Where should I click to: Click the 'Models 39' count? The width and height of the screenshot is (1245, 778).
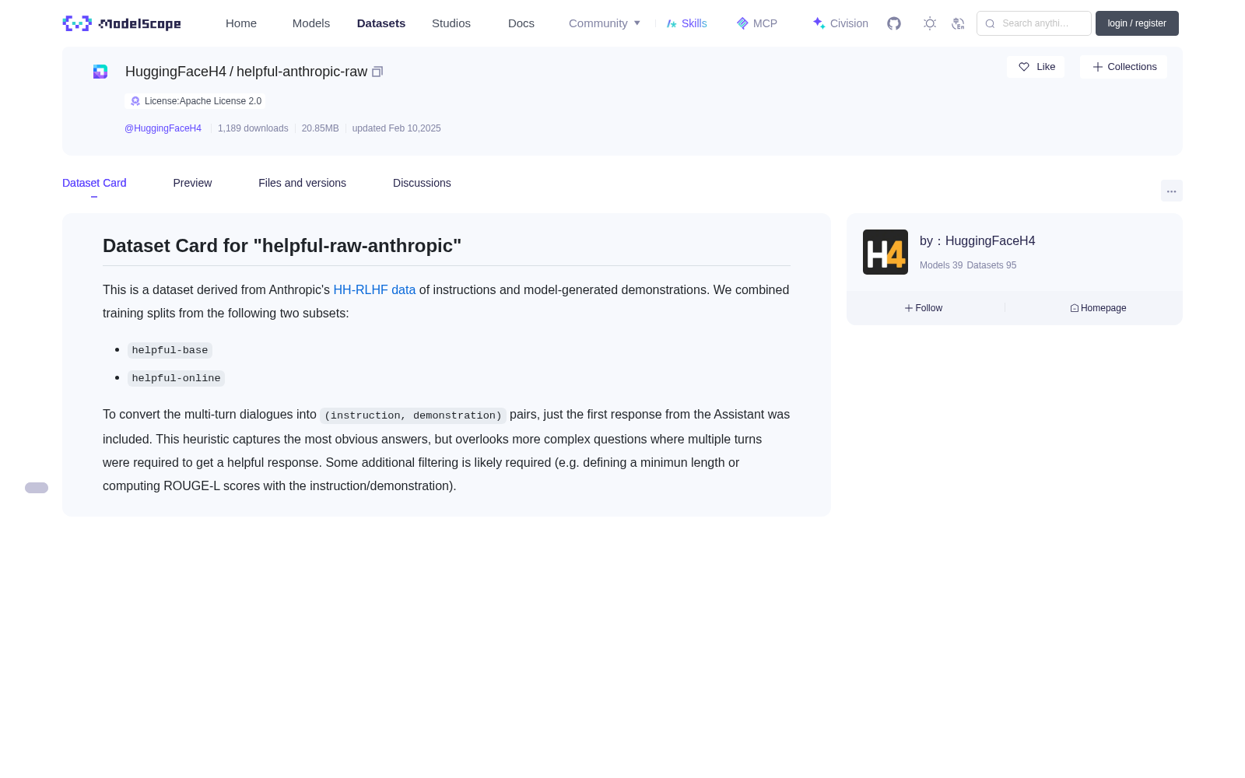(x=941, y=265)
